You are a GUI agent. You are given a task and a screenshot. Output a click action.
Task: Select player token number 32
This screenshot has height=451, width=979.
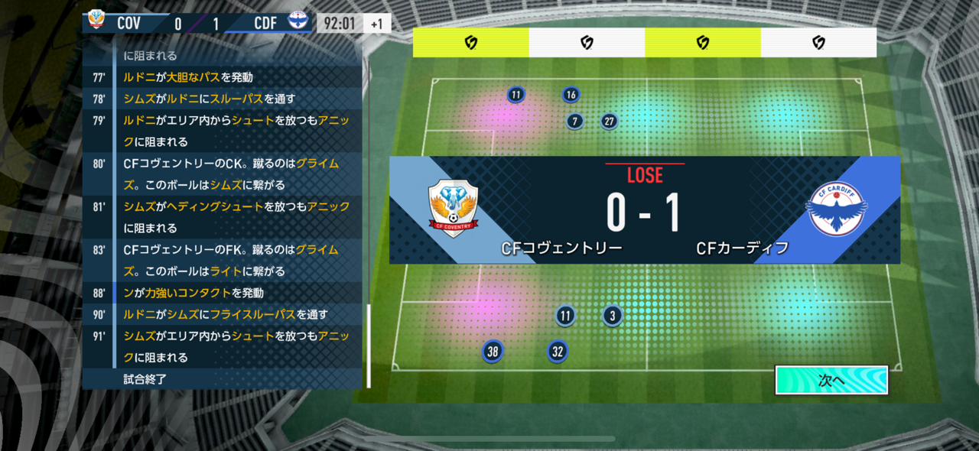(x=558, y=352)
